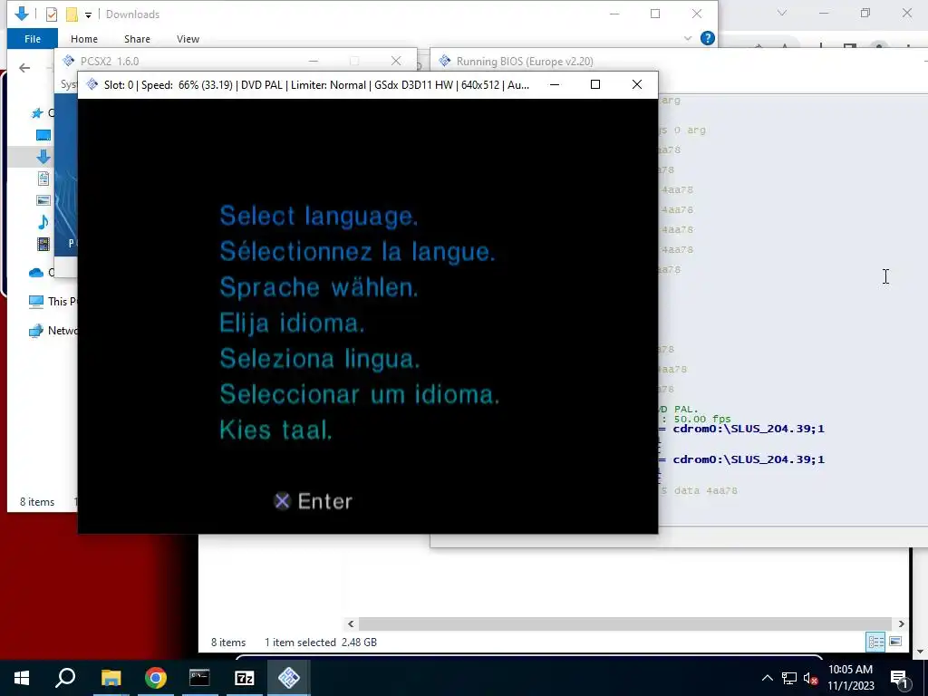Click '1 item selected 2.48 GB' status text

(x=320, y=643)
